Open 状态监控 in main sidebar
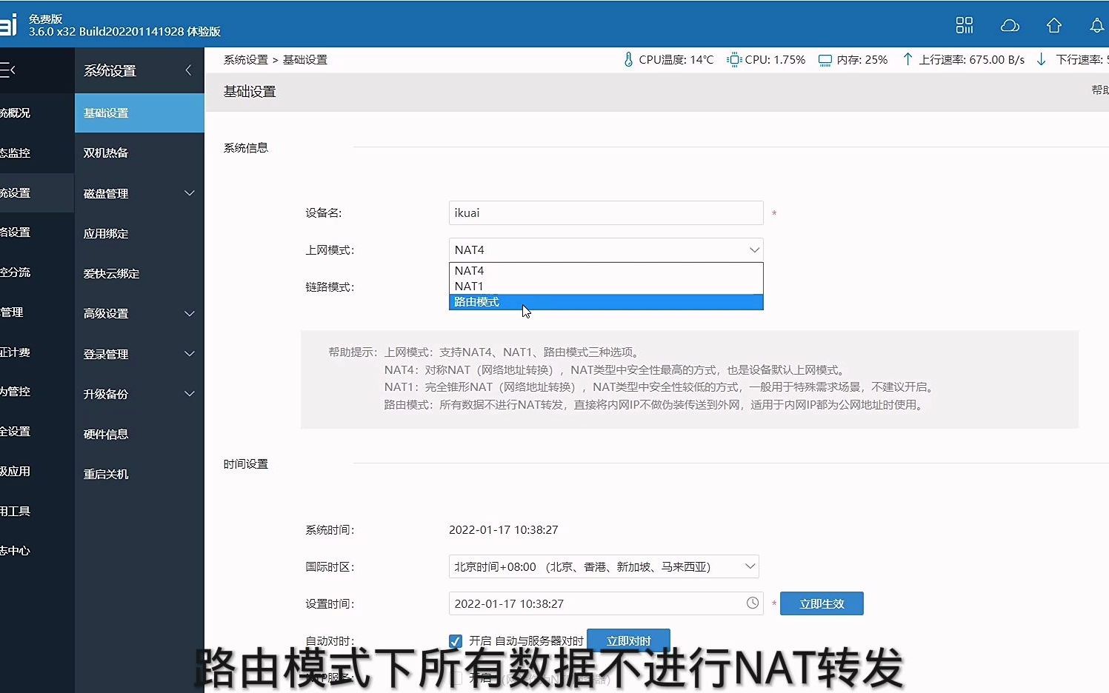 click(37, 153)
